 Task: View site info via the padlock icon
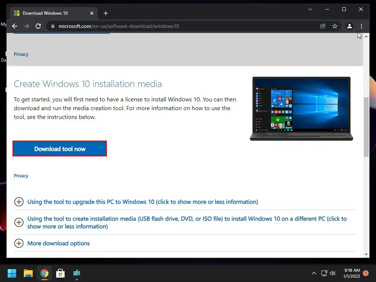tap(53, 26)
